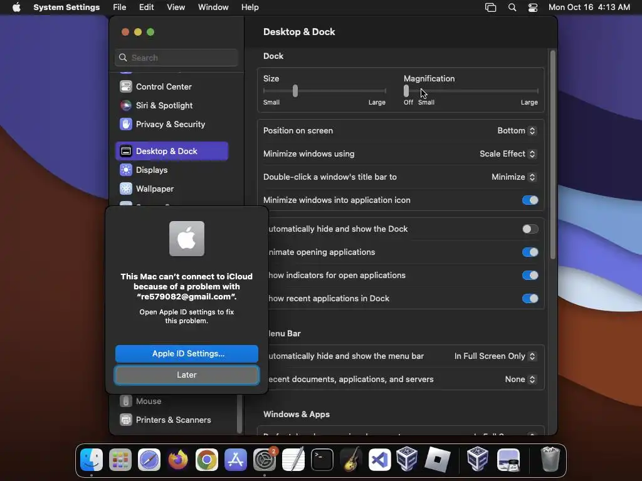Launch Roblox from the Dock

437,460
